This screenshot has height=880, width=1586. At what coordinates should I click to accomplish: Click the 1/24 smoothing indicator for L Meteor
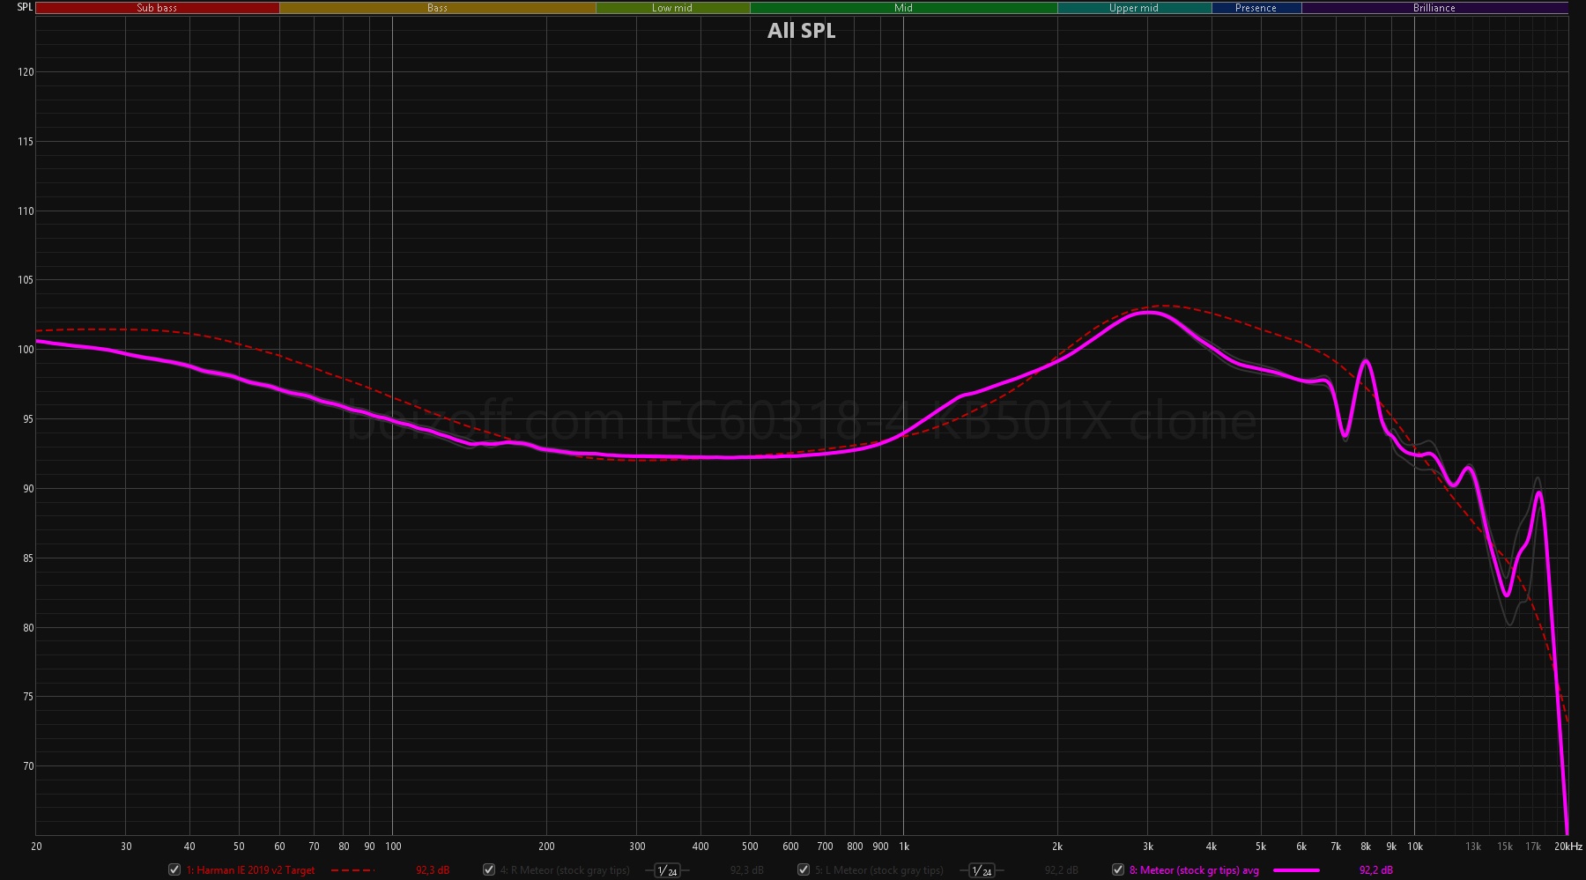[982, 870]
